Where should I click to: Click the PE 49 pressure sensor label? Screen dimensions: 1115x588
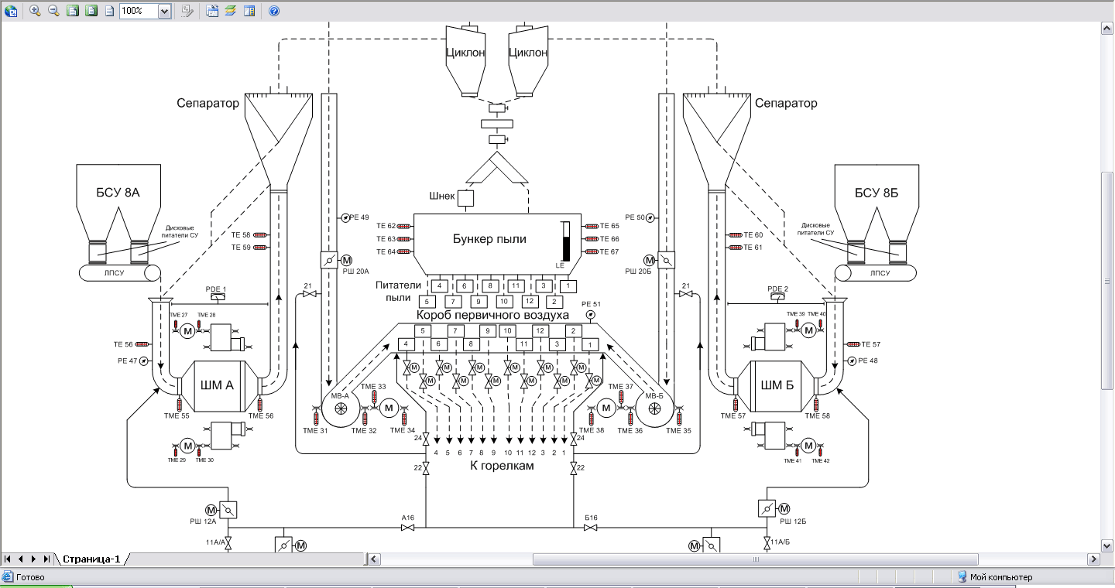tap(359, 218)
